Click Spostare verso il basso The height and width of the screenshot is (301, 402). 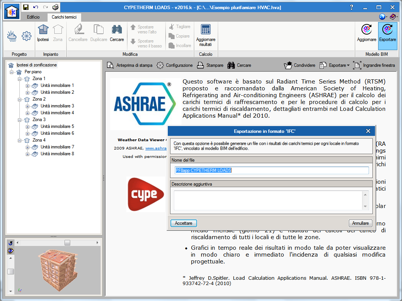click(x=146, y=43)
